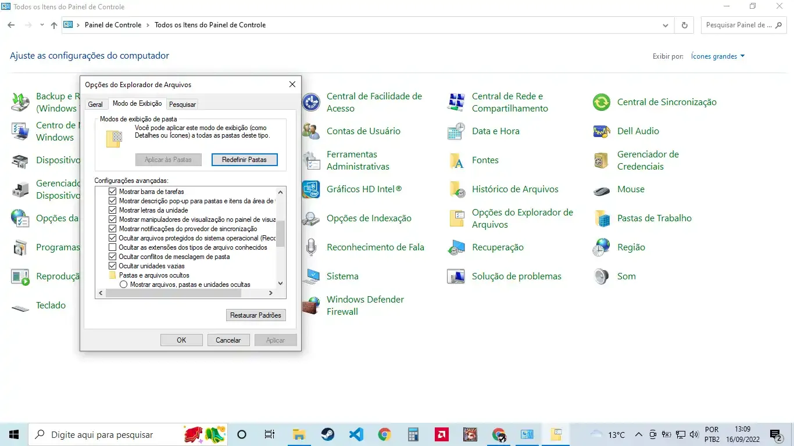
Task: Toggle Mostrar descrição pop-up para pastas checkbox
Action: 113,201
